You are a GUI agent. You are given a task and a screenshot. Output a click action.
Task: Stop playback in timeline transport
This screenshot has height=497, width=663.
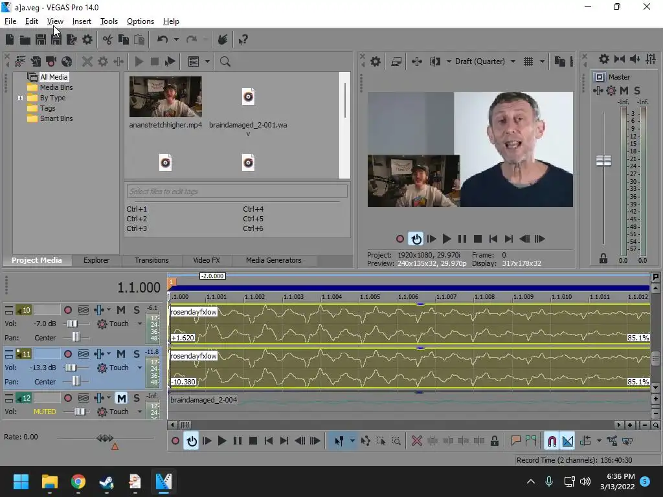click(253, 441)
